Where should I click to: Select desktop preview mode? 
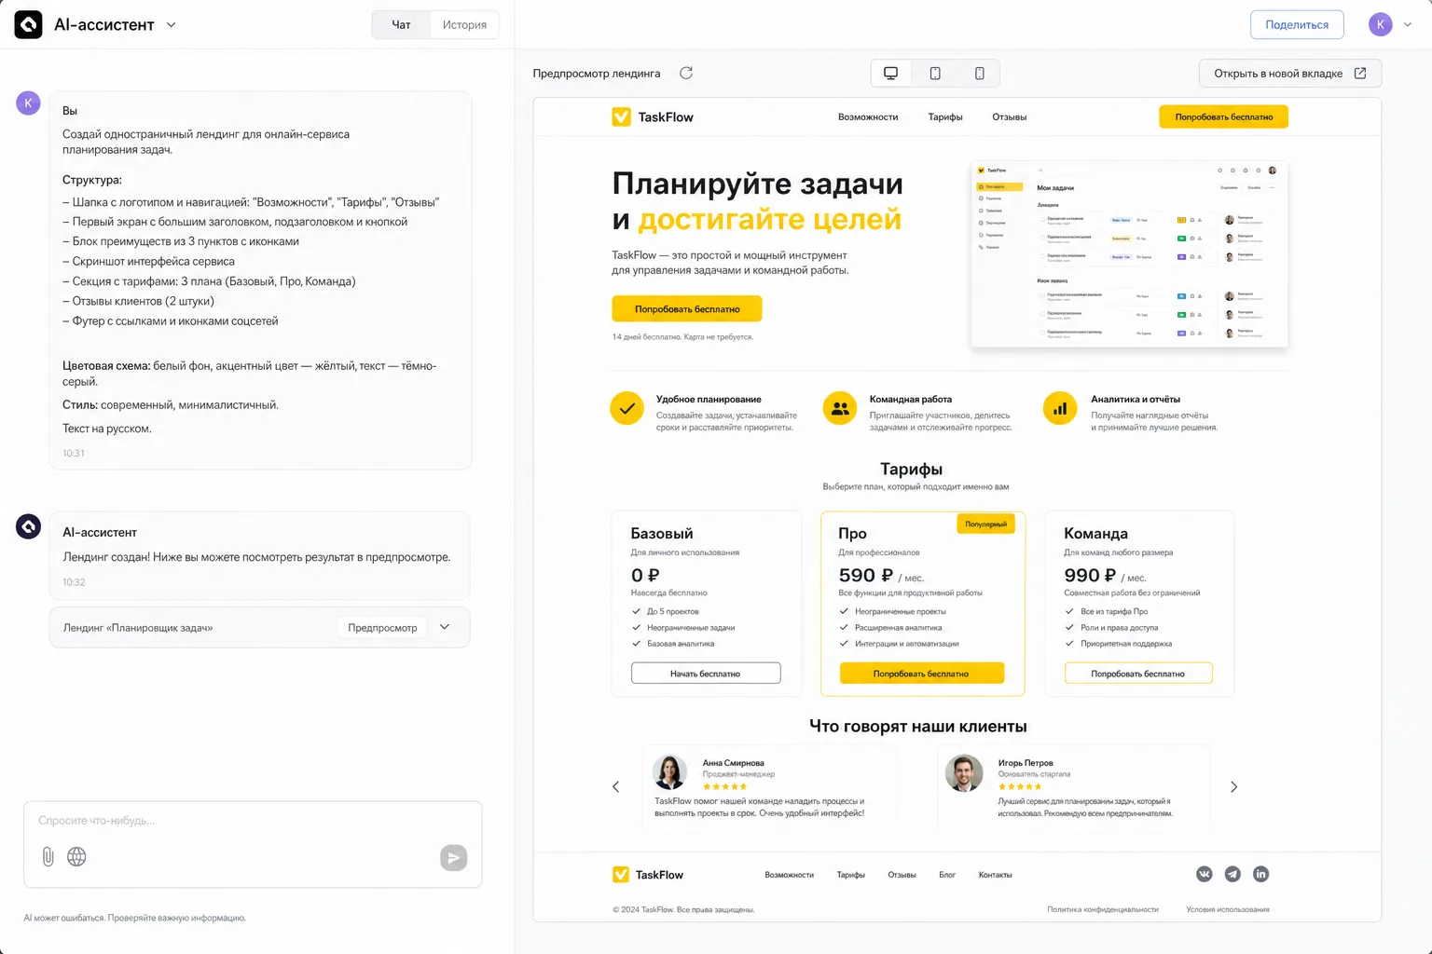click(x=891, y=74)
